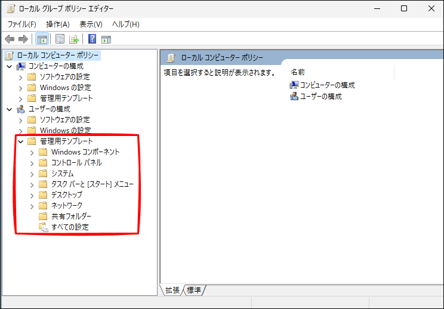
Task: Open the 操作(A) menu
Action: coord(58,24)
